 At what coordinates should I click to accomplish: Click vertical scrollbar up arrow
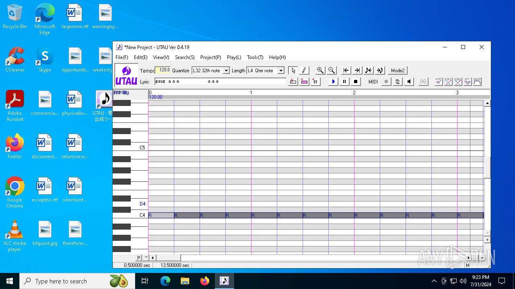coord(487,103)
